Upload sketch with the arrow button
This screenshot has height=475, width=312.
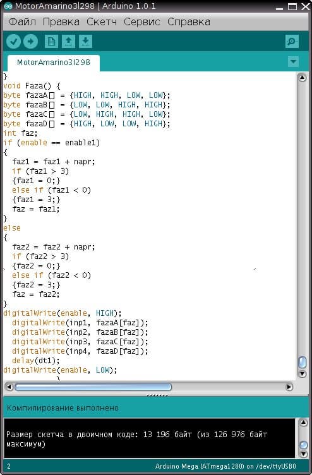30,42
